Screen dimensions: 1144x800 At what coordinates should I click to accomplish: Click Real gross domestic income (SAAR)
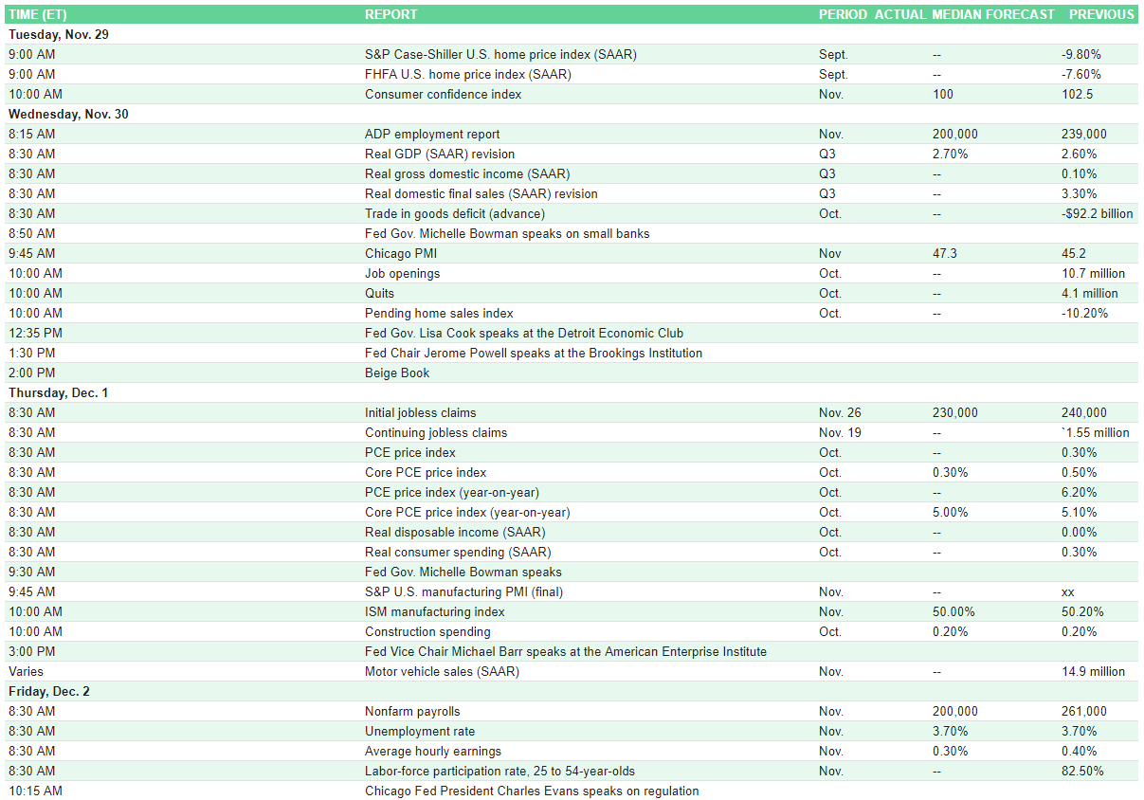coord(467,173)
